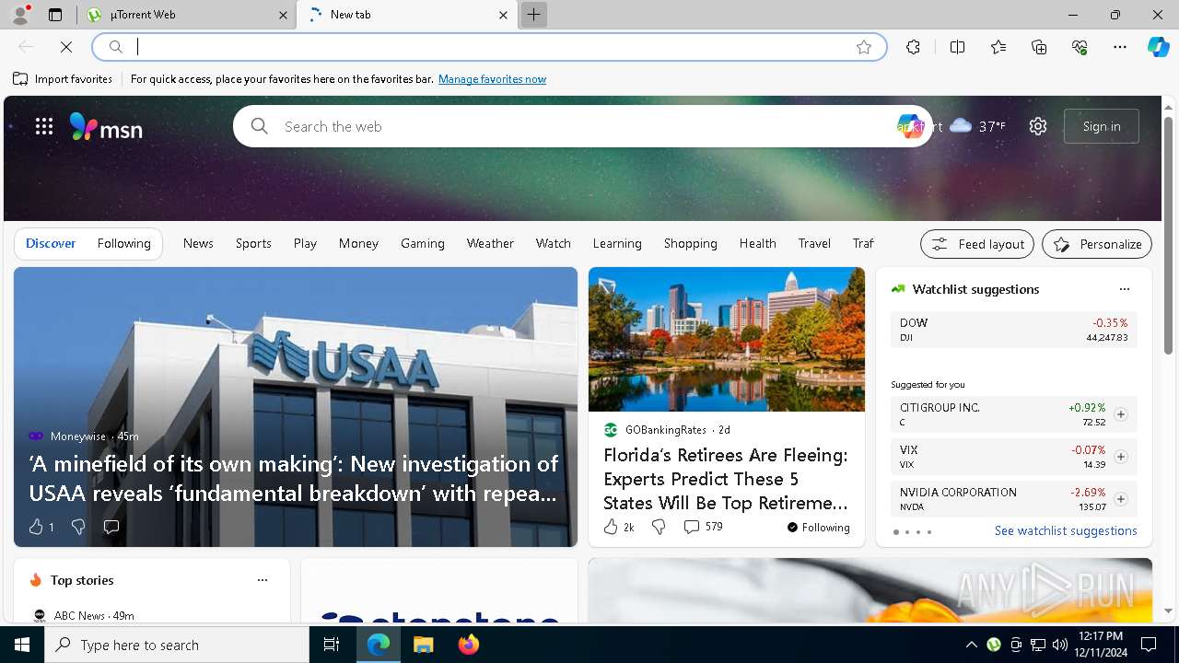Open the Travel category

click(x=814, y=243)
